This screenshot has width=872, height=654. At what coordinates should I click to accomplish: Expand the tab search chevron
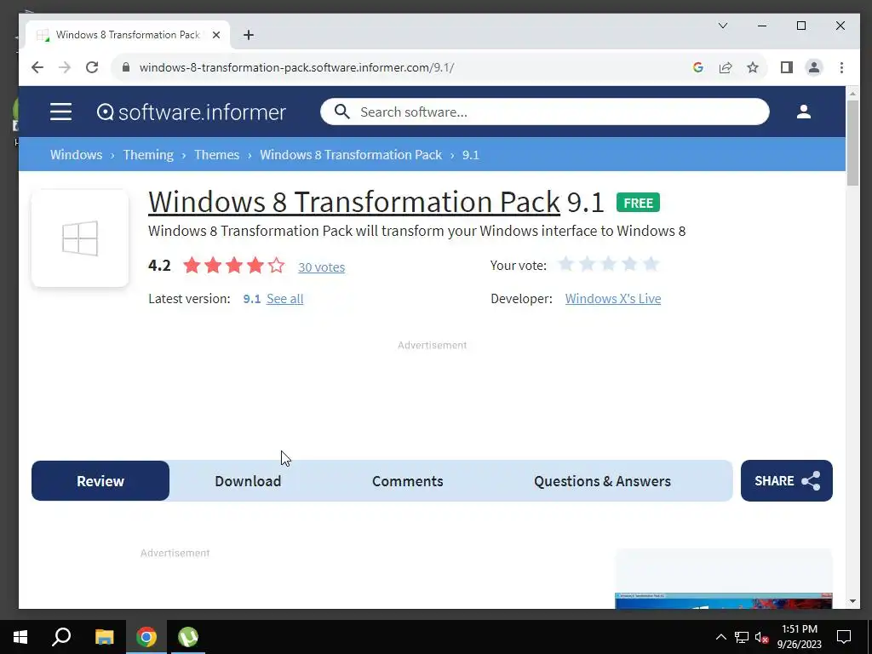(723, 26)
